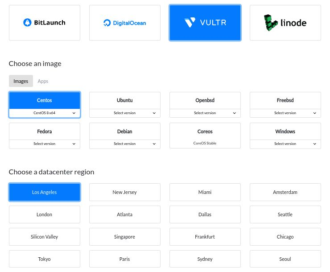The image size is (330, 272).
Task: Open the CentOS 8 x64 version dropdown
Action: pyautogui.click(x=45, y=113)
